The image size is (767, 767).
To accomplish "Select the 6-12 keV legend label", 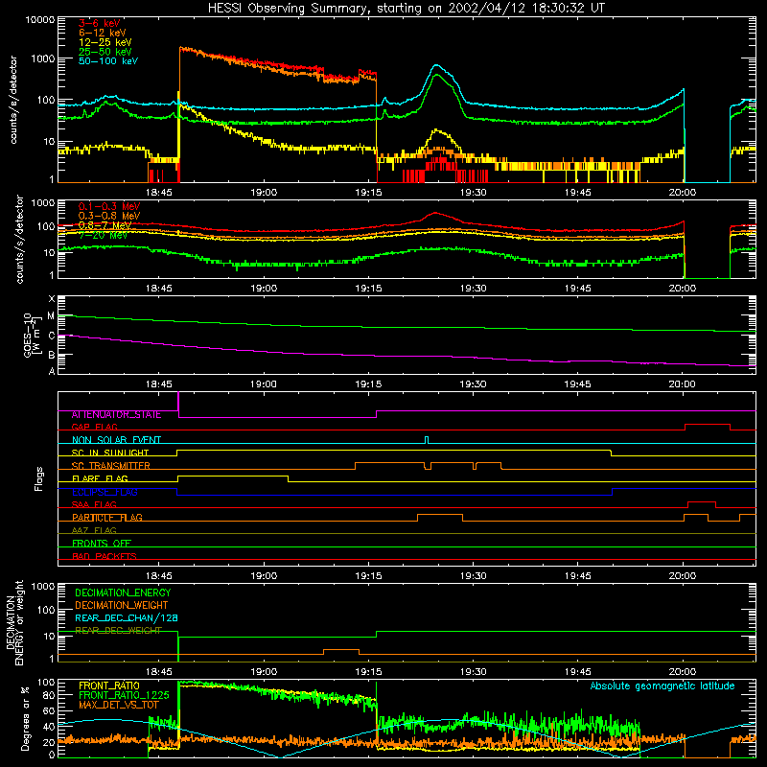I will [102, 33].
